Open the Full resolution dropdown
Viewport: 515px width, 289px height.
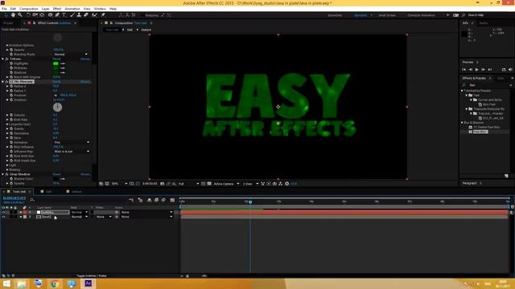point(188,184)
